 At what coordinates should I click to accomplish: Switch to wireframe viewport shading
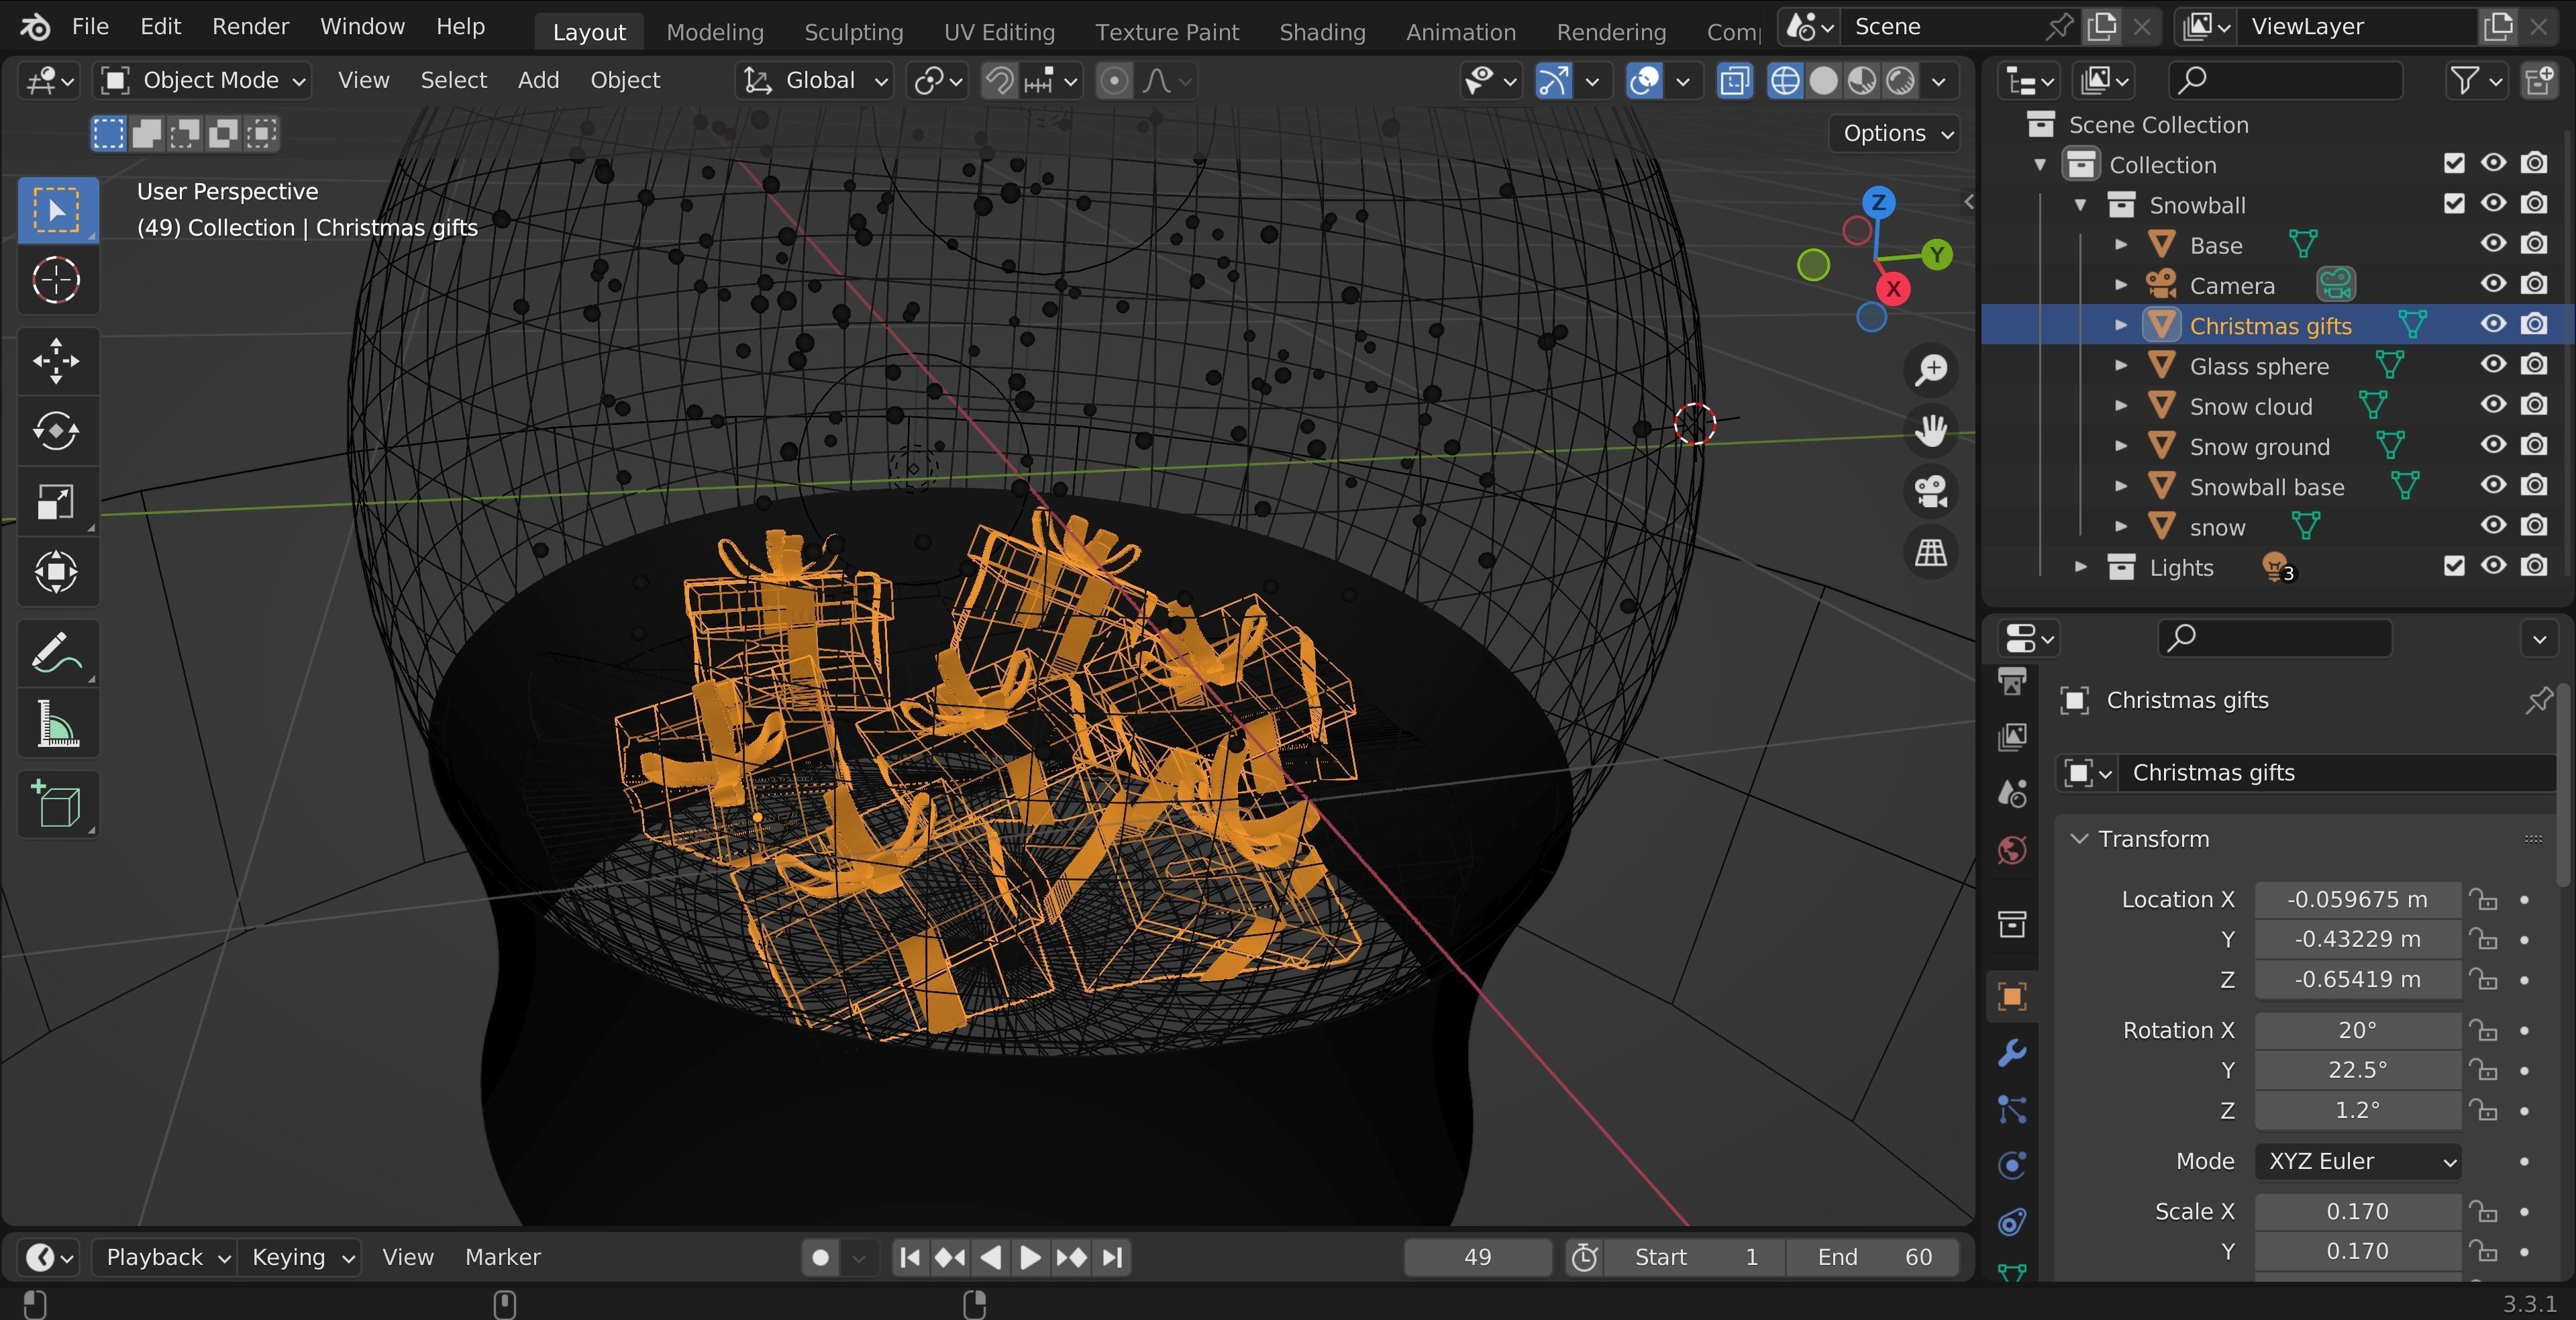click(x=1785, y=80)
